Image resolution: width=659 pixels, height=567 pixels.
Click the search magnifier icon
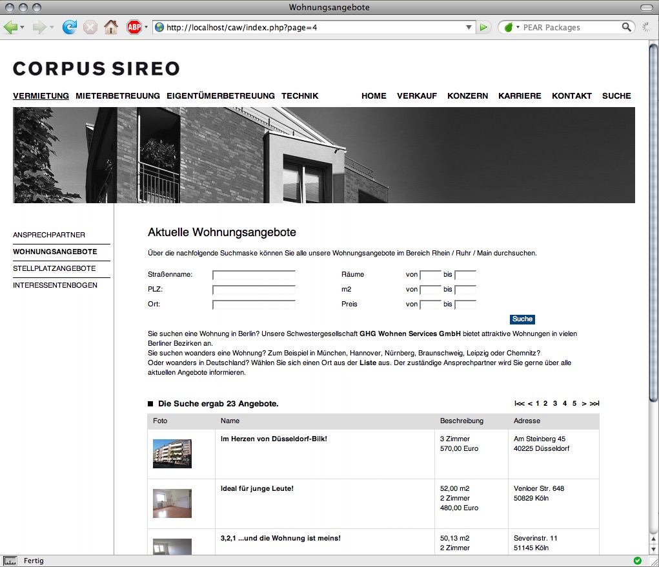(x=626, y=27)
